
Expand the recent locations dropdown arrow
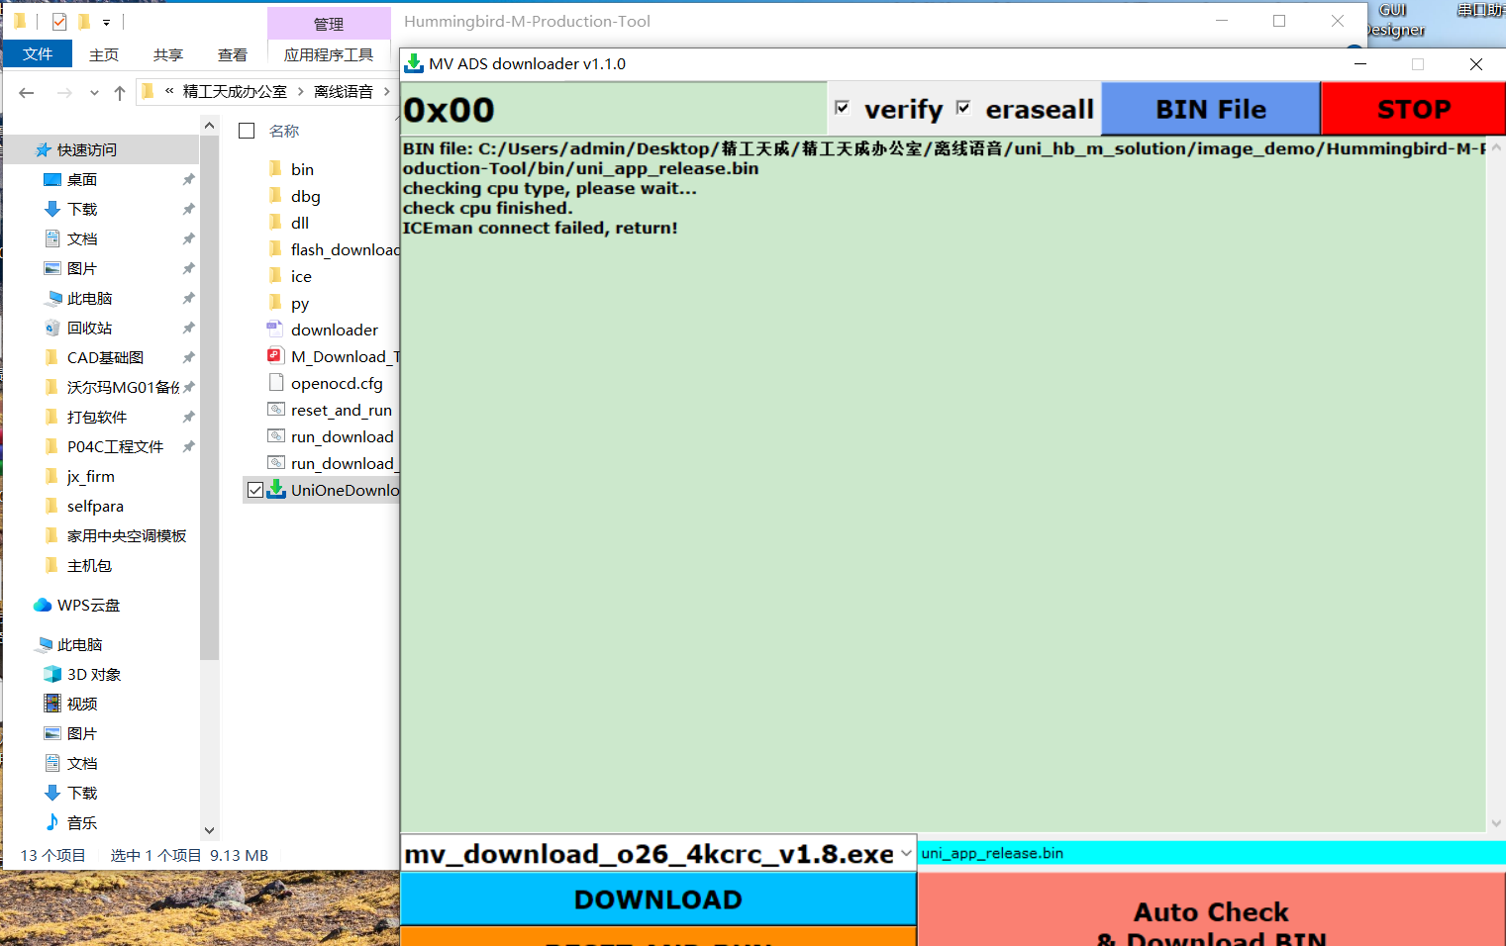[94, 92]
